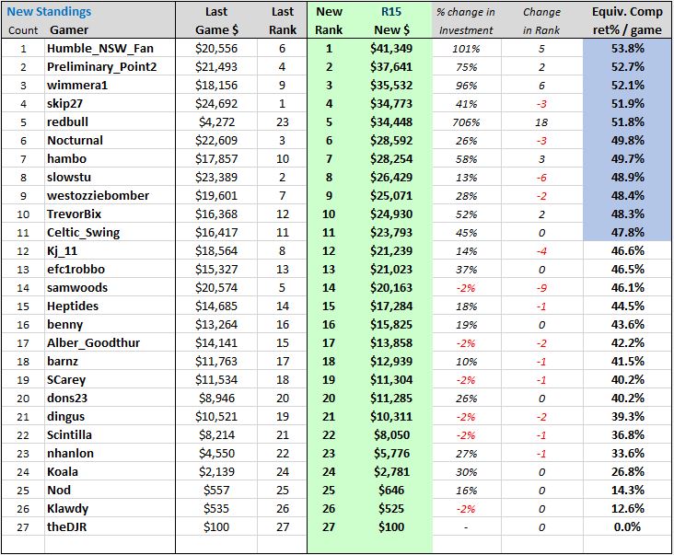Click the Count 14 cell for samwoods
Viewport: 674px width, 555px height.
pyautogui.click(x=23, y=288)
